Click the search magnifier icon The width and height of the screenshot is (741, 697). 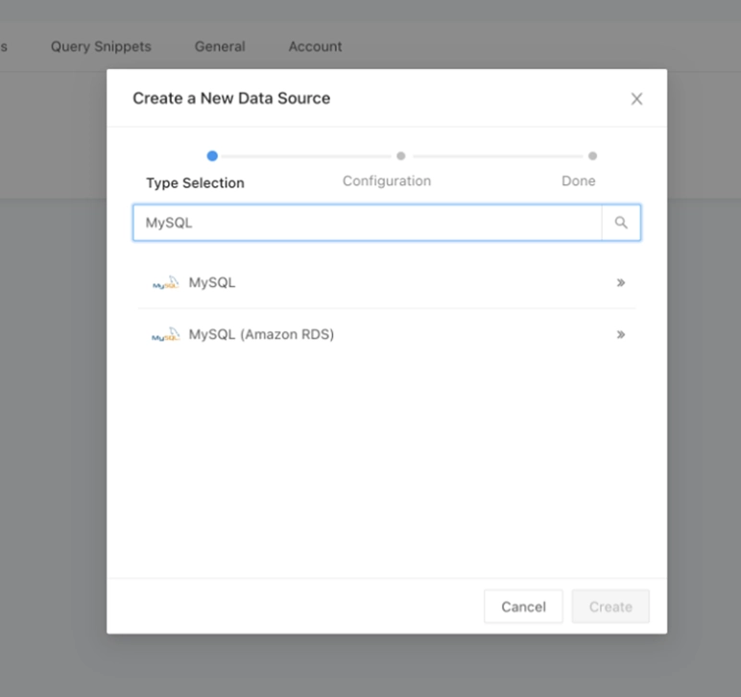(x=621, y=223)
